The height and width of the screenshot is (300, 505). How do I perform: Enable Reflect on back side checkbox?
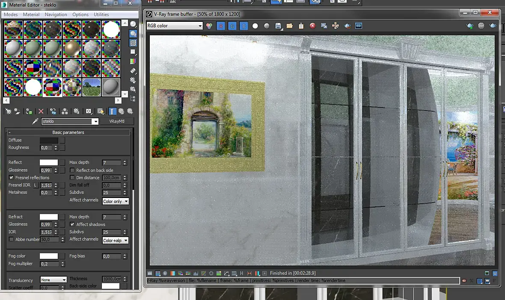[x=72, y=170]
